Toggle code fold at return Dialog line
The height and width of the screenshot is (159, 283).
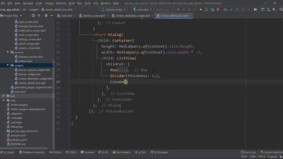[69, 34]
